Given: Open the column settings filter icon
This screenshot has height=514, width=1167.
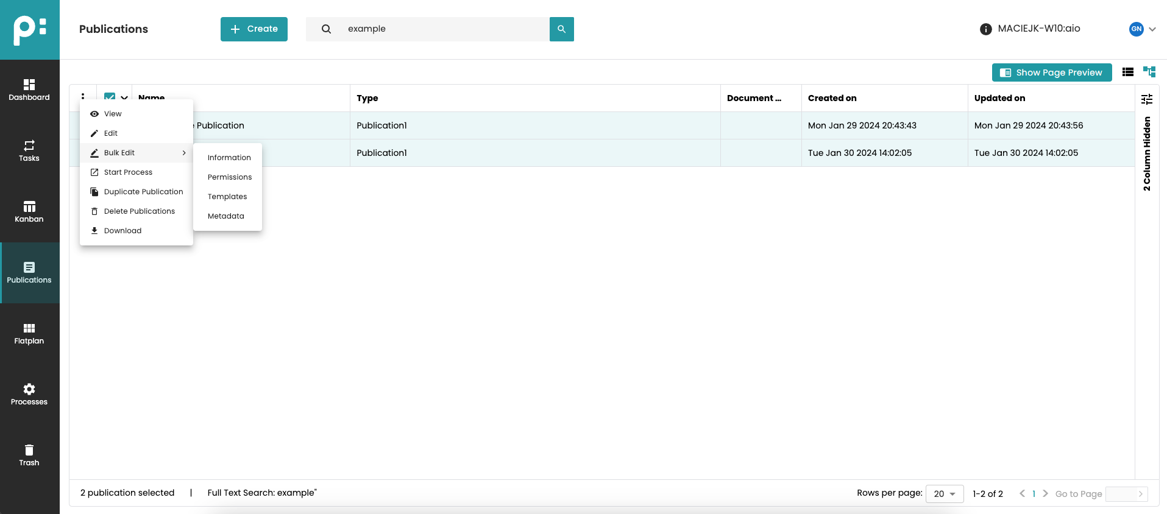Looking at the screenshot, I should point(1147,99).
